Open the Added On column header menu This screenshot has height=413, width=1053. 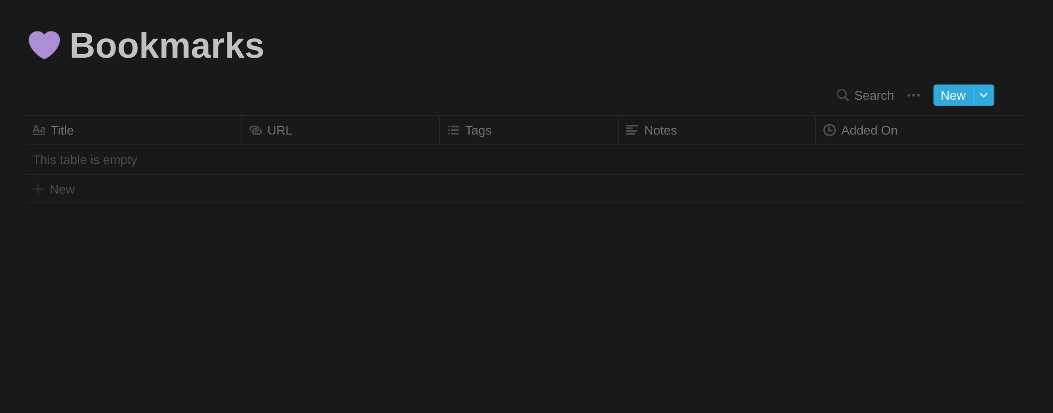tap(869, 130)
